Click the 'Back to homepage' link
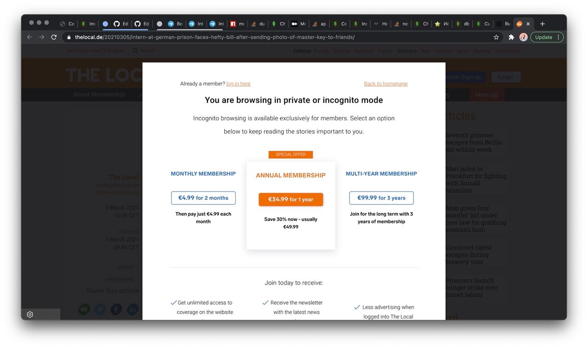This screenshot has height=348, width=588. click(386, 84)
